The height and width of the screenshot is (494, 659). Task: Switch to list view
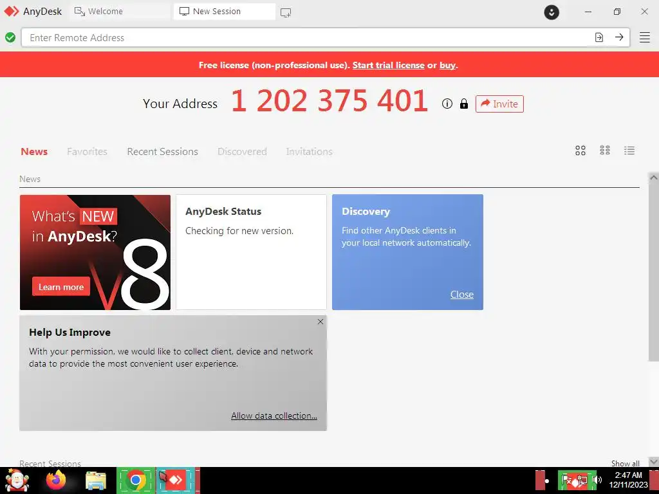[629, 151]
